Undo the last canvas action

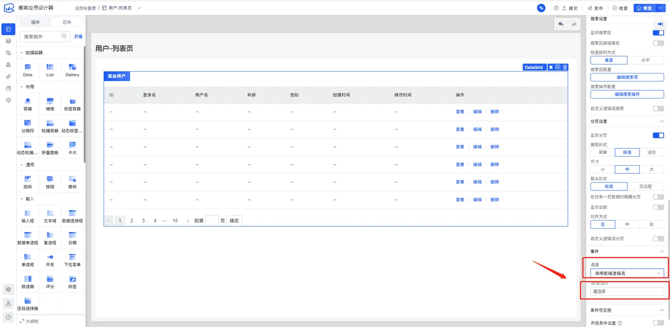(x=561, y=24)
